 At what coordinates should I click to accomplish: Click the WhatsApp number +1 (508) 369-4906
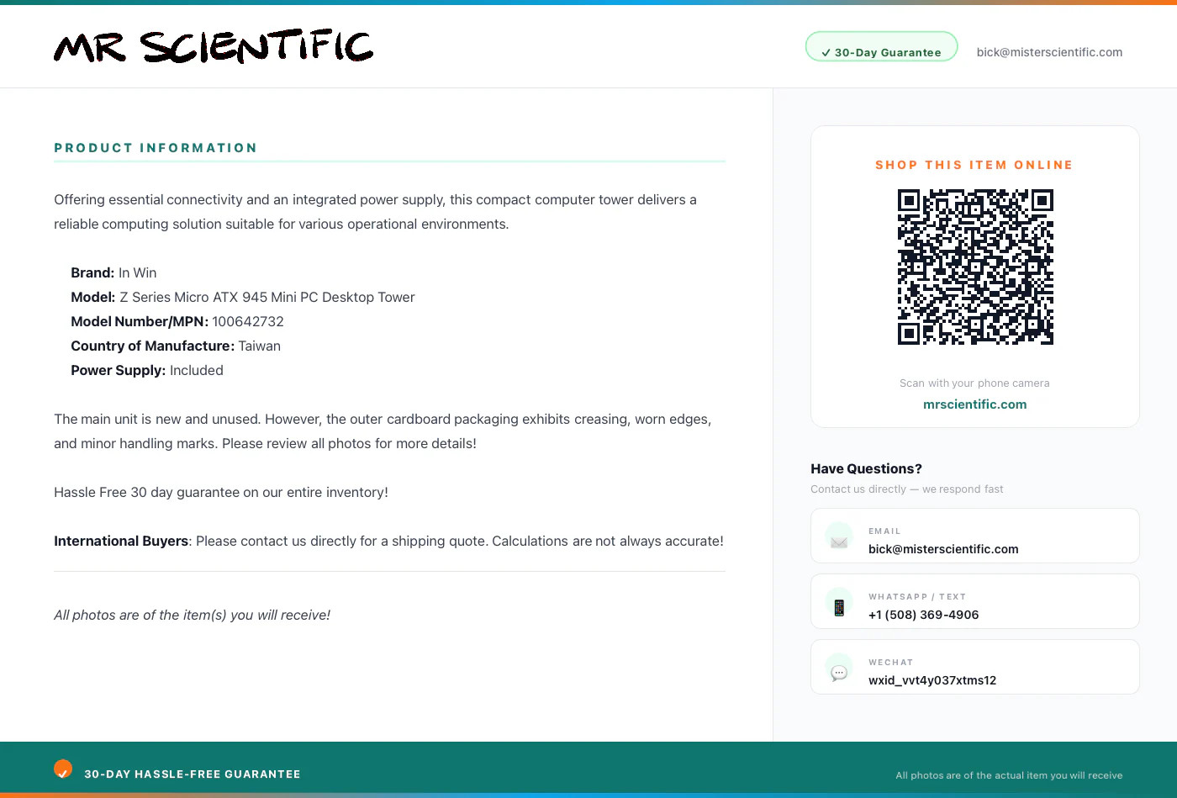923,615
